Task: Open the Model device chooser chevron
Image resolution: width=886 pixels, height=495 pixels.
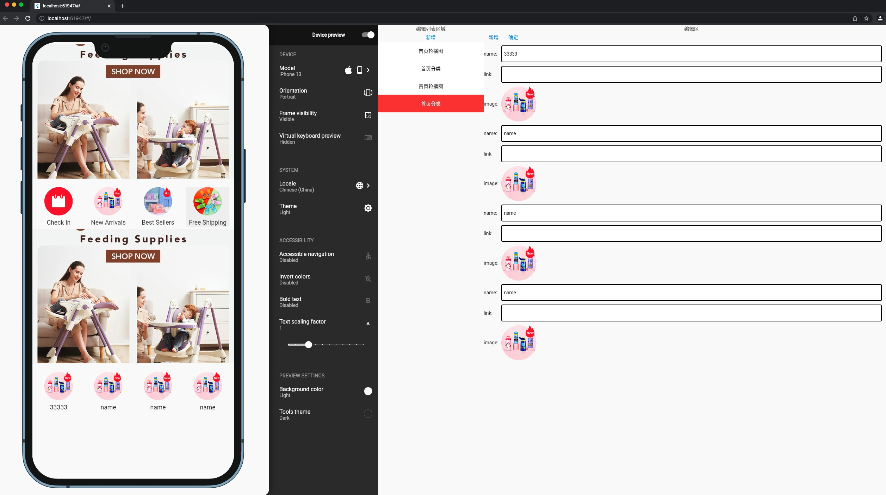Action: coord(368,70)
